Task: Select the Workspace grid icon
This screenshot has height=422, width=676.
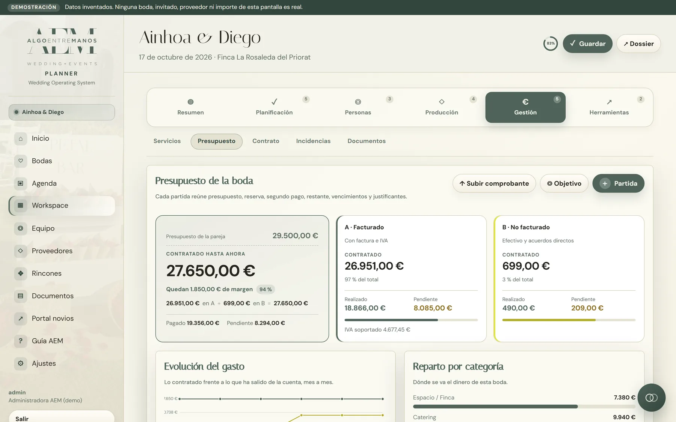Action: coord(21,206)
